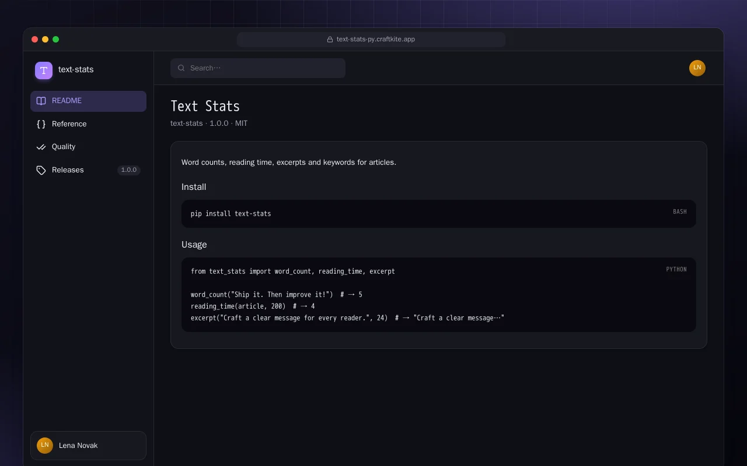Open Lena Novak profile card

tap(88, 446)
